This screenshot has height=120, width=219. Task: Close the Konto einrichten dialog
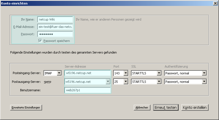[215, 3]
